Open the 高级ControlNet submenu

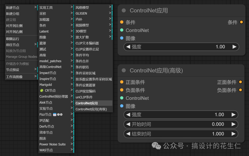pyautogui.click(x=56, y=67)
